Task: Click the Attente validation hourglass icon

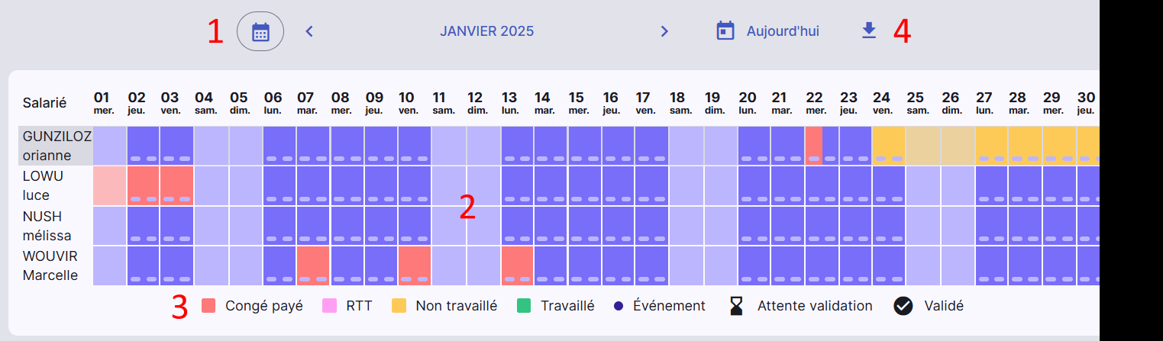Action: point(736,306)
